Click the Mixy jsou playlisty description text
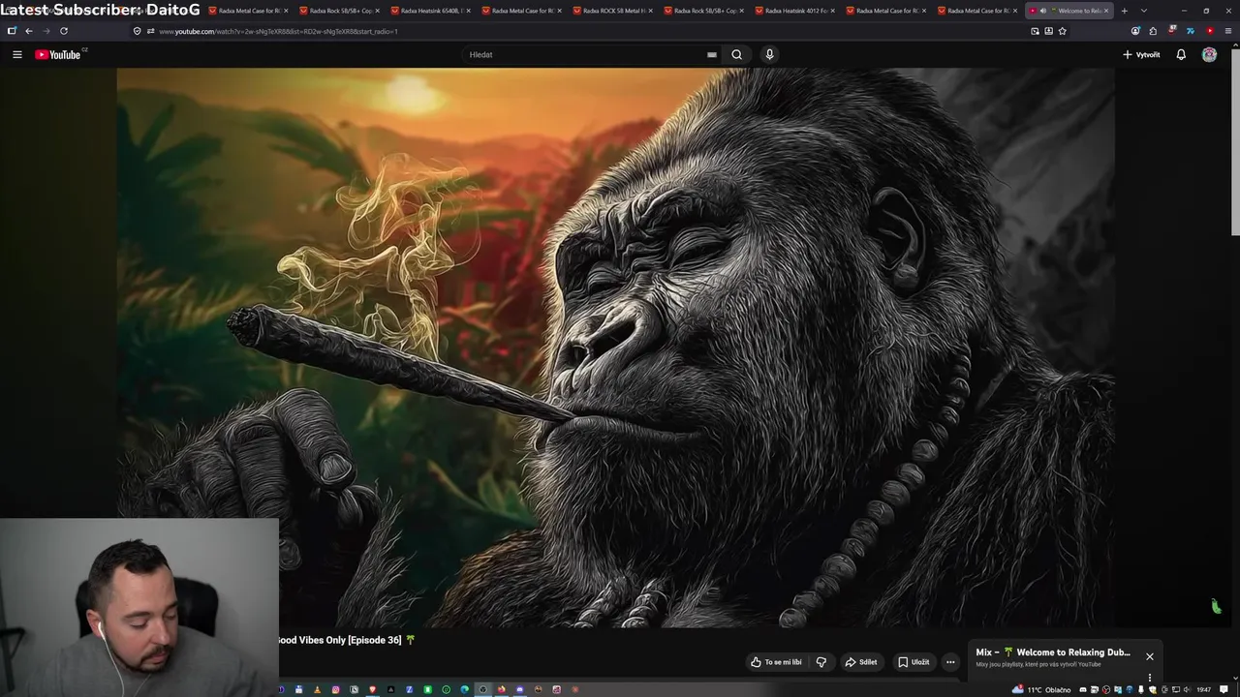This screenshot has width=1240, height=697. [x=1038, y=664]
